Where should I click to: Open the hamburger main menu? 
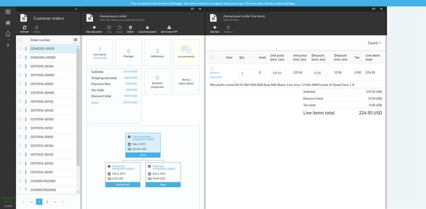click(8, 12)
